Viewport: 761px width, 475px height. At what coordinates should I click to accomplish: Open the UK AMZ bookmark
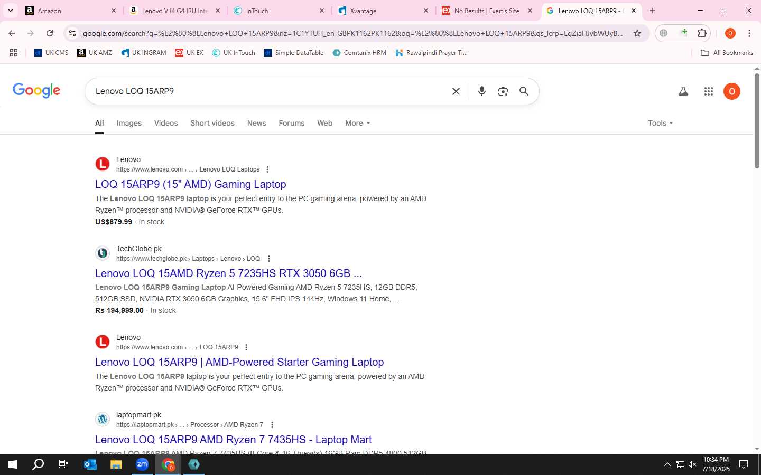pyautogui.click(x=95, y=53)
